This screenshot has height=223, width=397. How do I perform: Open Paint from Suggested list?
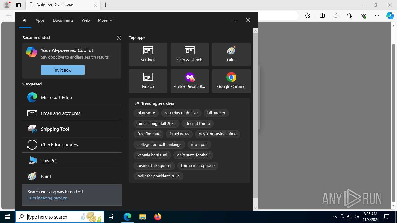pyautogui.click(x=72, y=176)
